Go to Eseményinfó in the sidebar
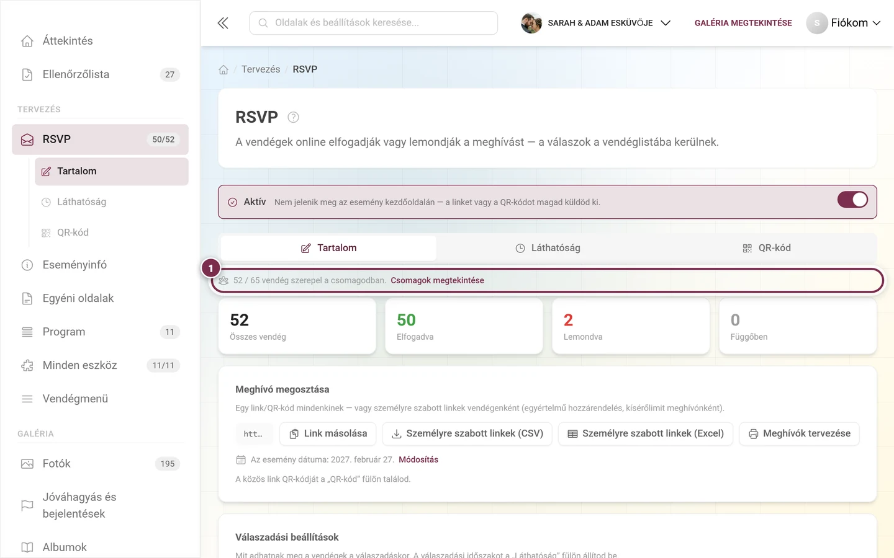 click(100, 265)
